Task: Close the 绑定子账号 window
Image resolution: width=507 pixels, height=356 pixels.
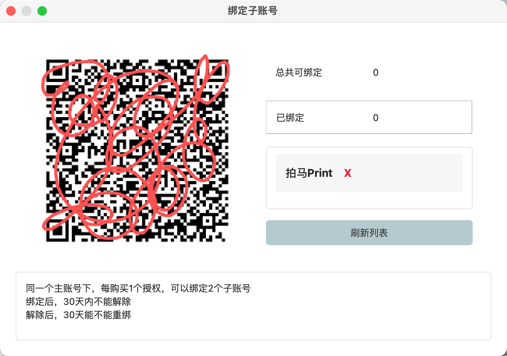Action: point(11,11)
